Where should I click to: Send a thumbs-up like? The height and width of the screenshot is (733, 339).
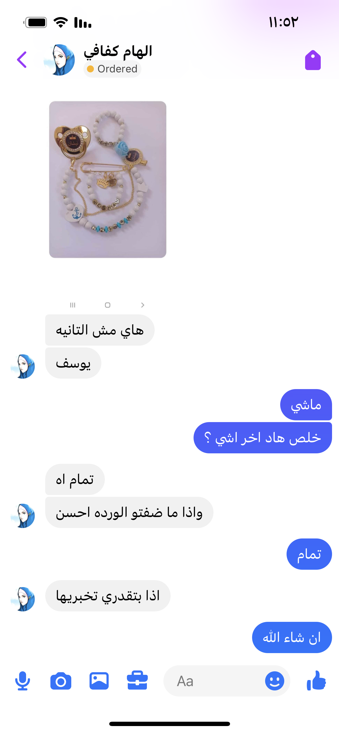[x=316, y=680]
